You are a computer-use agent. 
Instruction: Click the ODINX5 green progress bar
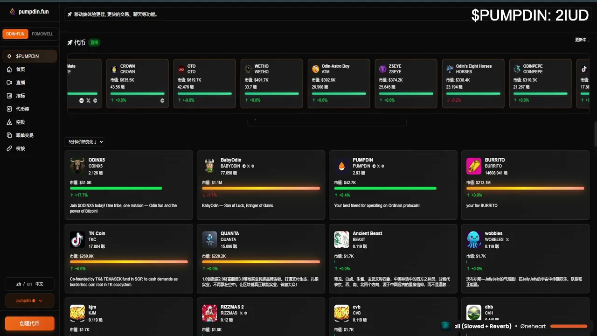116,188
